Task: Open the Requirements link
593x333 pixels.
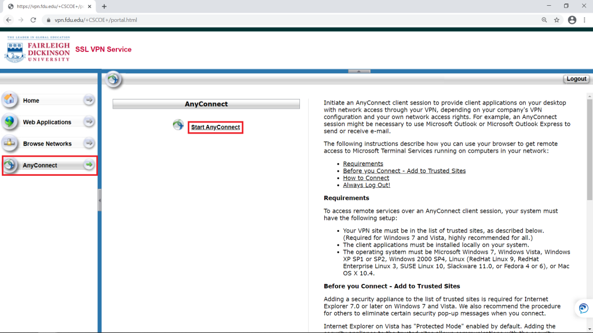Action: [x=363, y=164]
